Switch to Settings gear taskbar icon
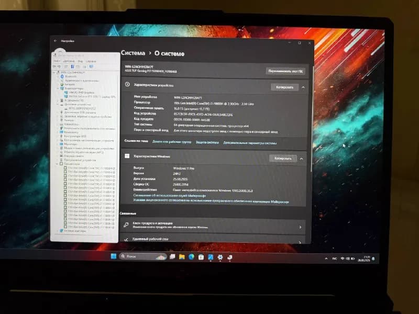Image resolution: width=419 pixels, height=314 pixels. (x=220, y=257)
